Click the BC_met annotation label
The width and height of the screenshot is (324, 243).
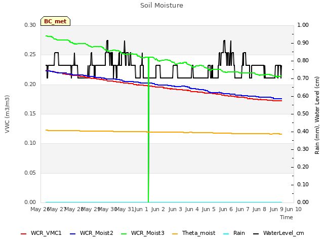point(55,21)
